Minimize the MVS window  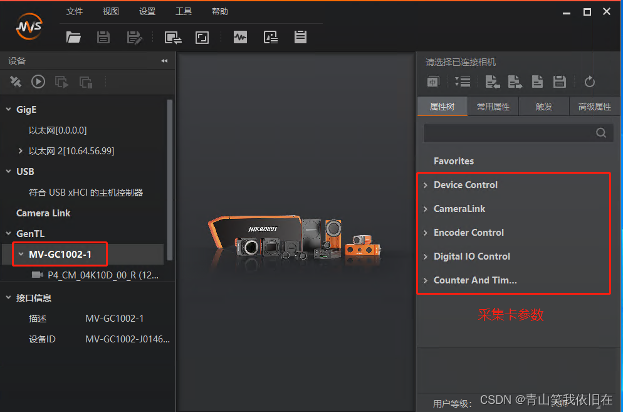[x=567, y=13]
